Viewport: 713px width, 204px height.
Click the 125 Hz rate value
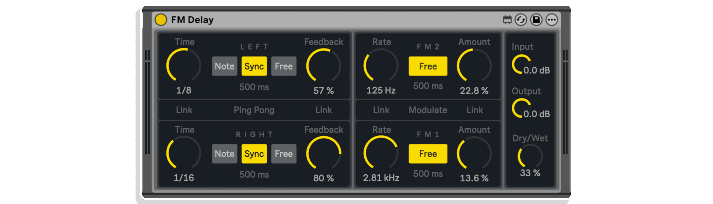(x=381, y=90)
